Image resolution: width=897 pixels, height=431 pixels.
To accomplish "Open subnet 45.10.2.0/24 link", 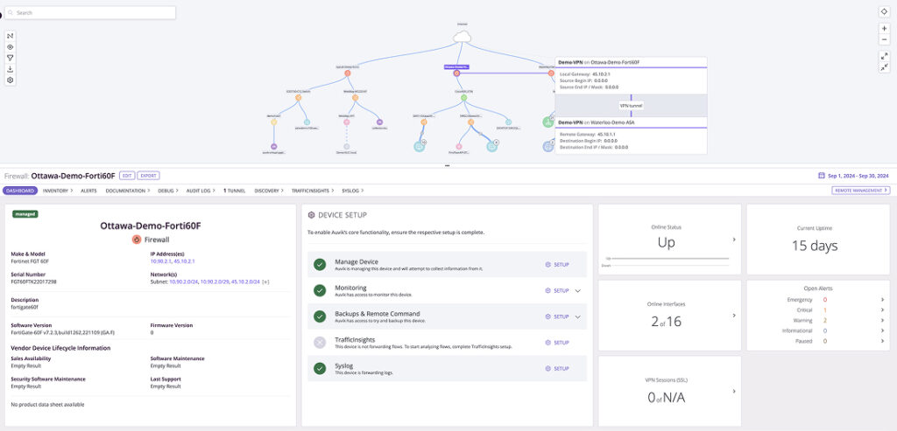I will [x=245, y=282].
